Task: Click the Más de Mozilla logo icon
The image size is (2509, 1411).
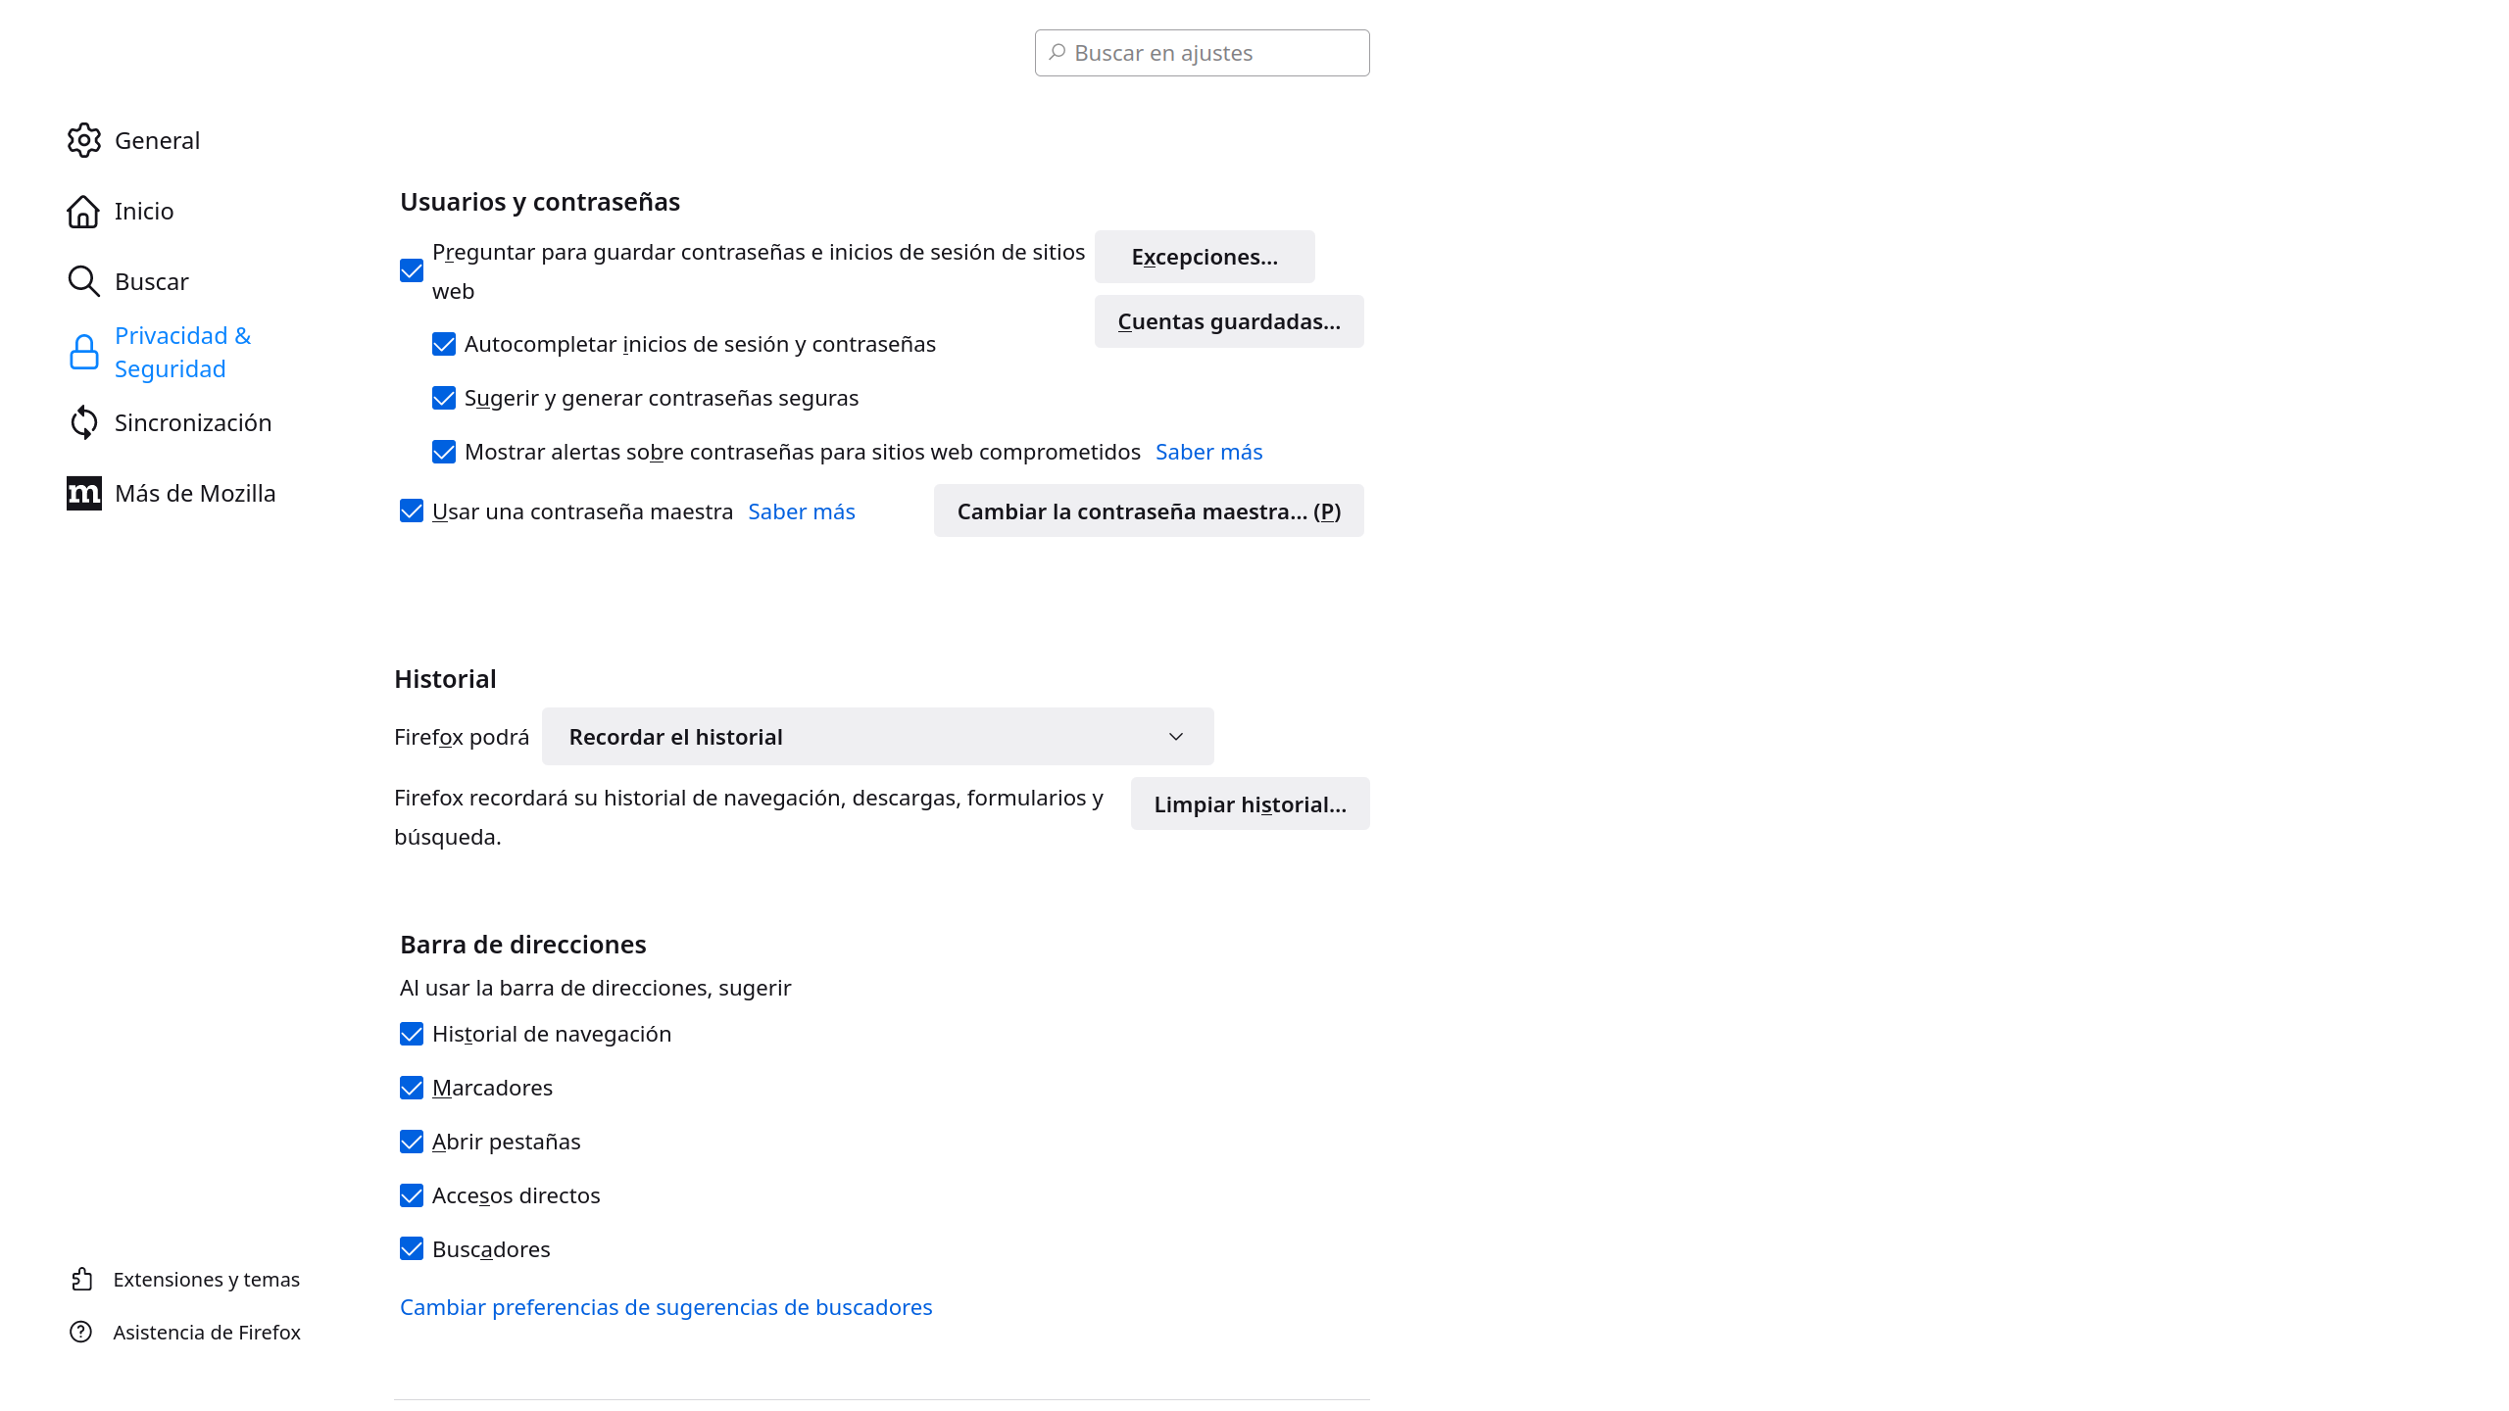Action: [84, 493]
